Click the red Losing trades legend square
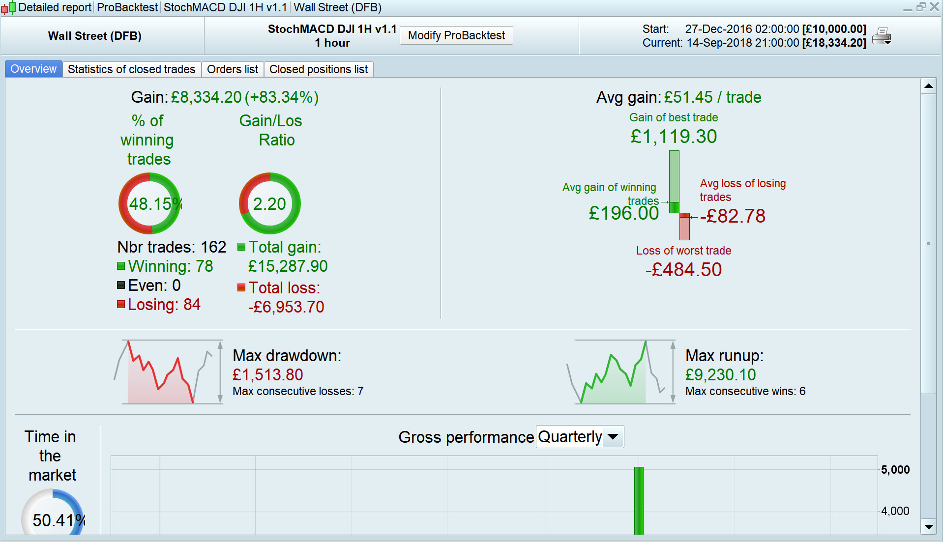Viewport: 943px width, 542px height. (121, 304)
